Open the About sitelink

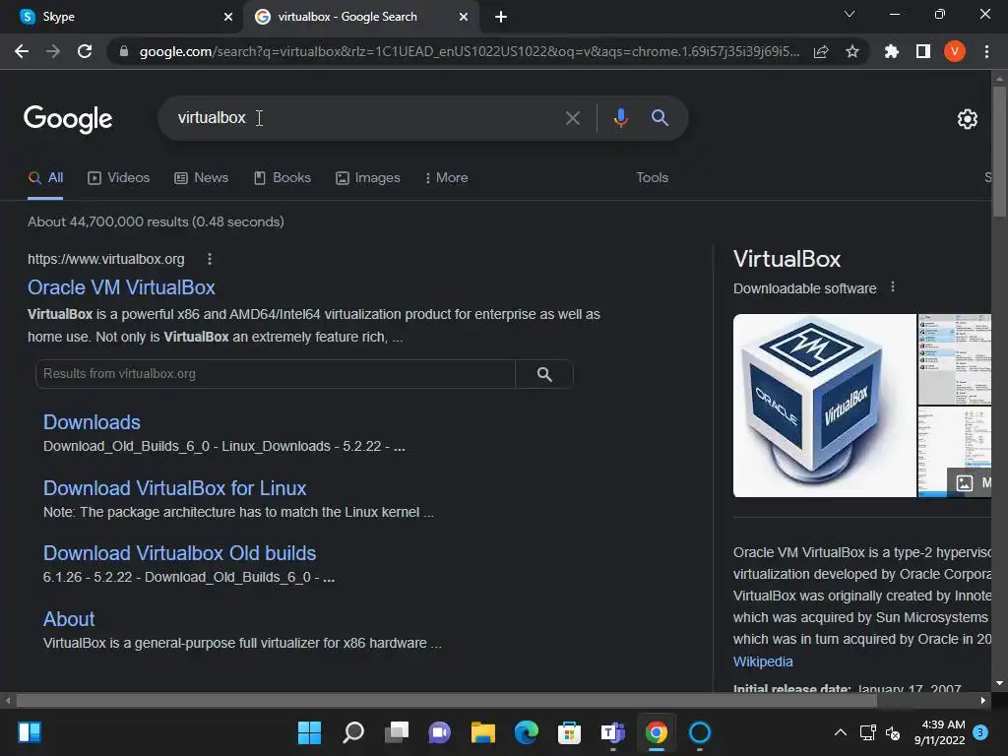69,619
